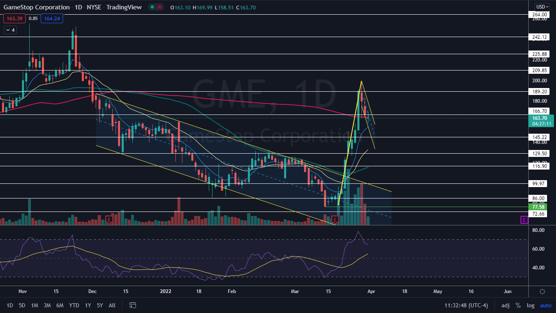This screenshot has height=313, width=556.
Task: Click the 129.50 price level label
Action: pos(539,154)
